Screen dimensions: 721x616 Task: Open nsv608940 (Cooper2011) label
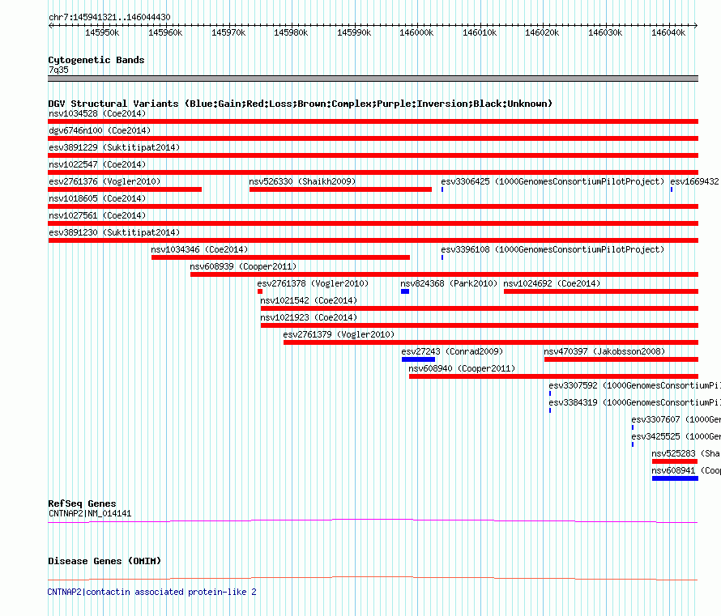point(462,368)
